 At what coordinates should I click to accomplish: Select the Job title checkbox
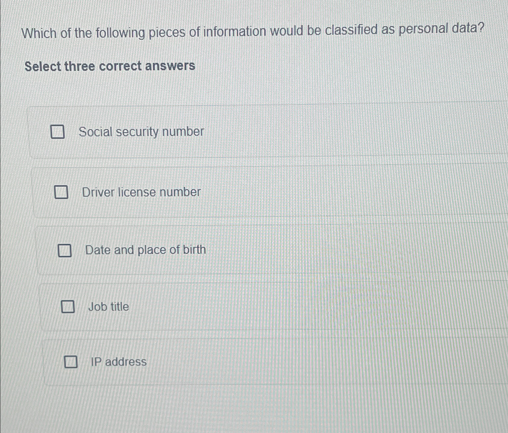coord(68,307)
